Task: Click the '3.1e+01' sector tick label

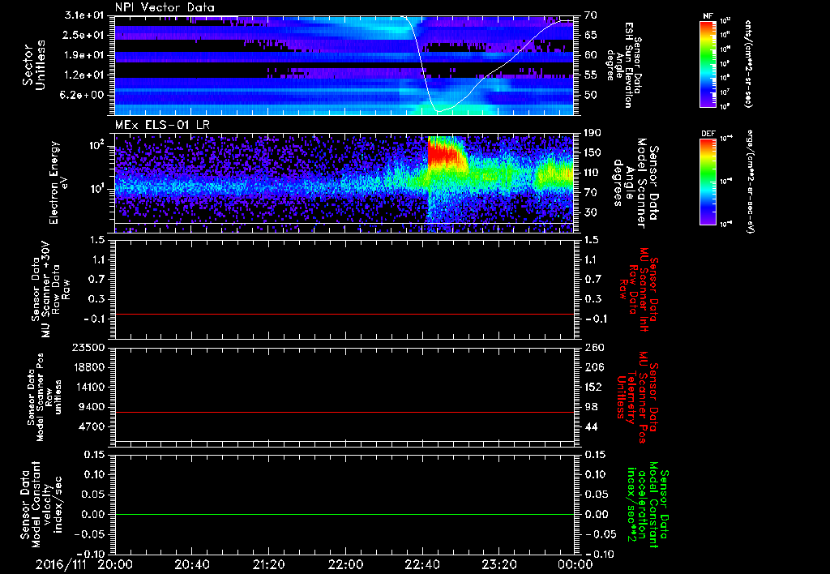Action: 83,15
